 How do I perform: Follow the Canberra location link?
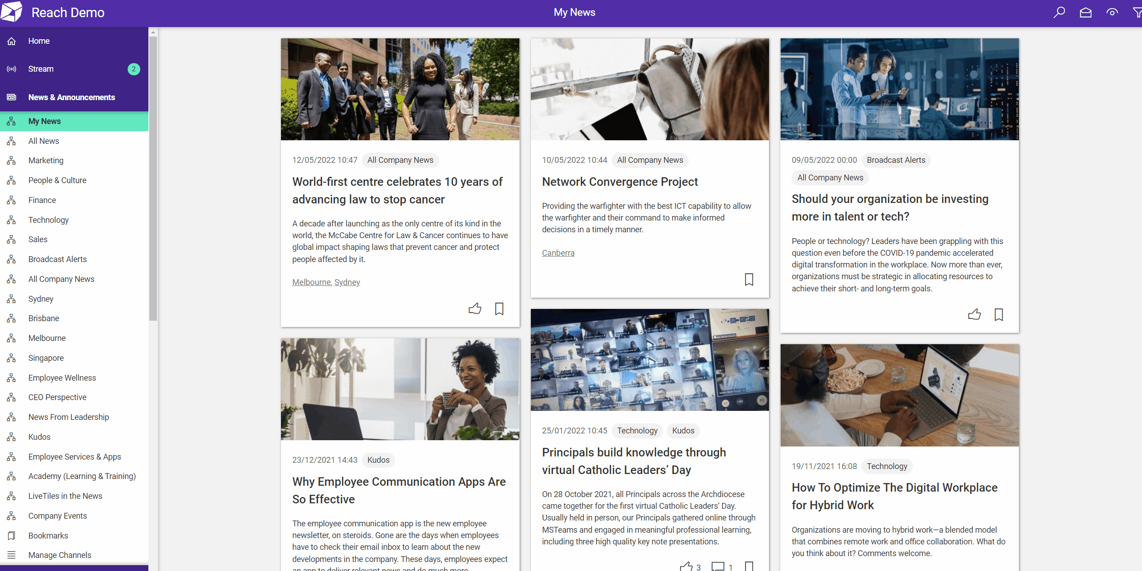558,253
